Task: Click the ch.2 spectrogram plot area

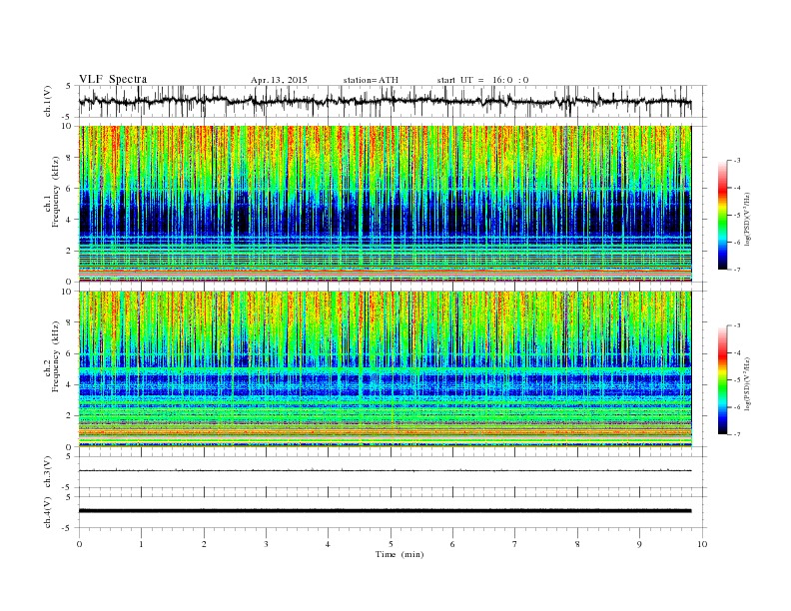Action: coord(385,369)
